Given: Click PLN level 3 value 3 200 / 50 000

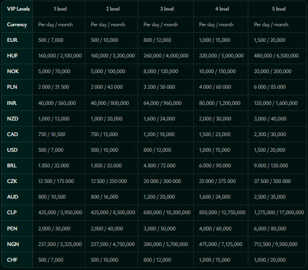Looking at the screenshot, I should [159, 87].
